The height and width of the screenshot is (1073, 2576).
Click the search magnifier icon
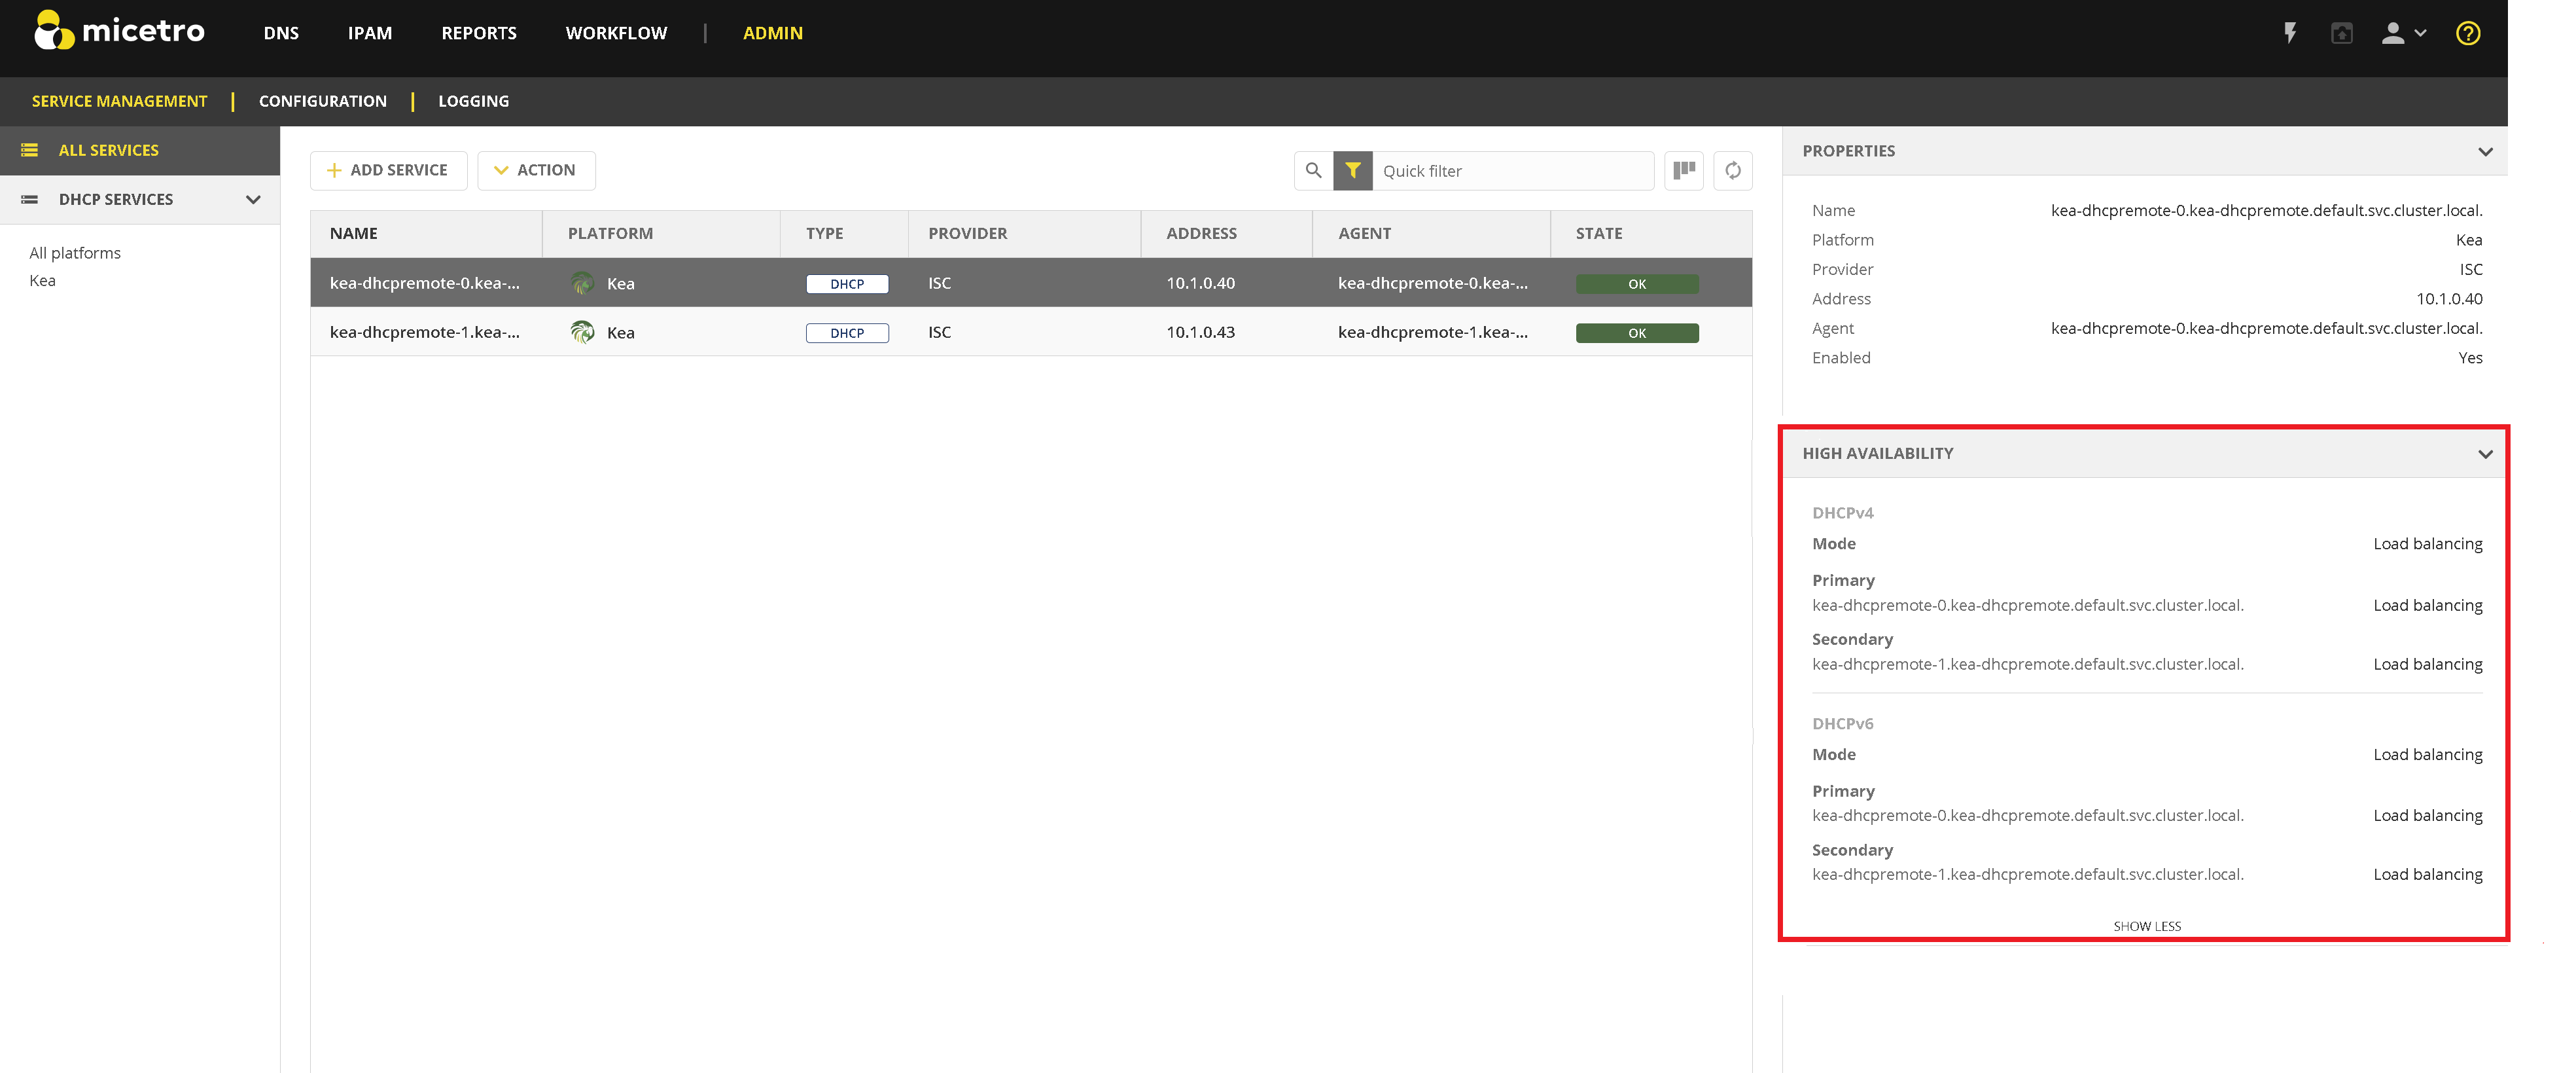[1313, 170]
